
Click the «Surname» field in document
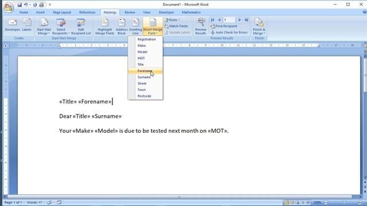click(107, 116)
